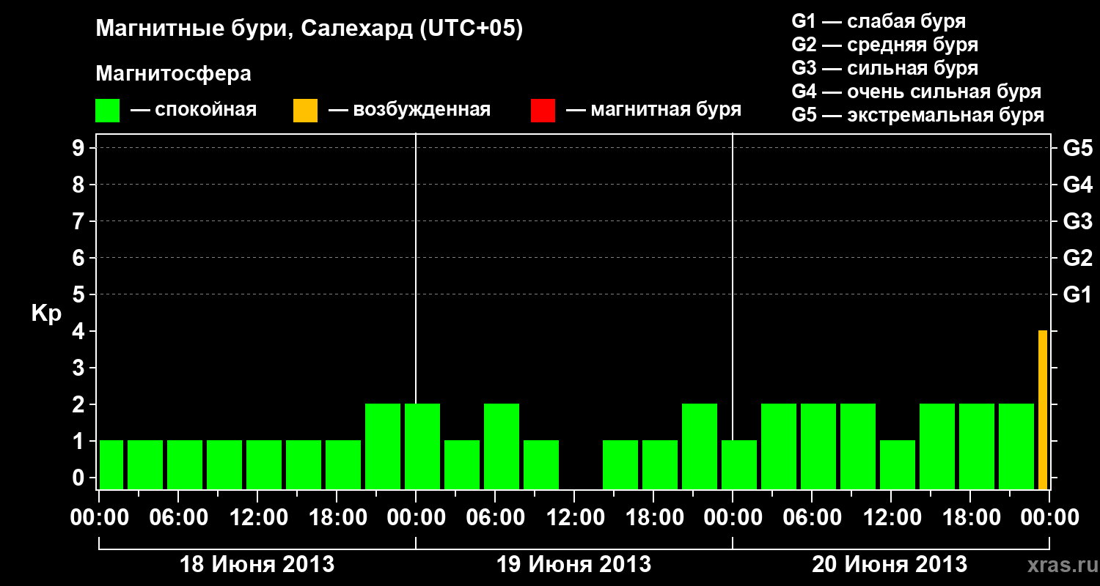1100x586 pixels.
Task: Click 'G1 — слабая буря' scale description
Action: coord(879,21)
